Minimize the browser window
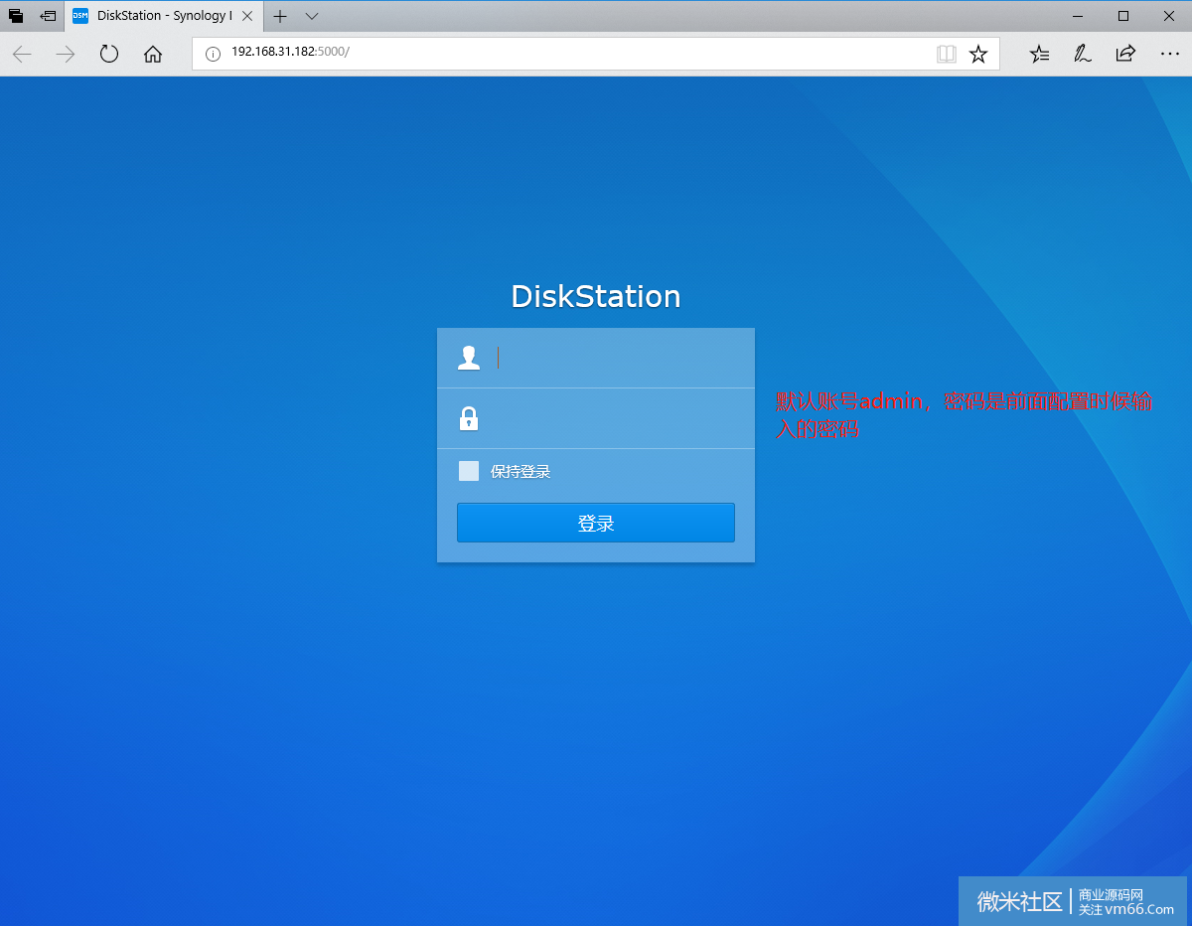 1078,16
